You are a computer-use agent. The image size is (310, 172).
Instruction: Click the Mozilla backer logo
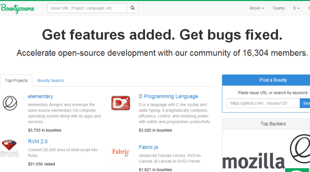pyautogui.click(x=253, y=160)
